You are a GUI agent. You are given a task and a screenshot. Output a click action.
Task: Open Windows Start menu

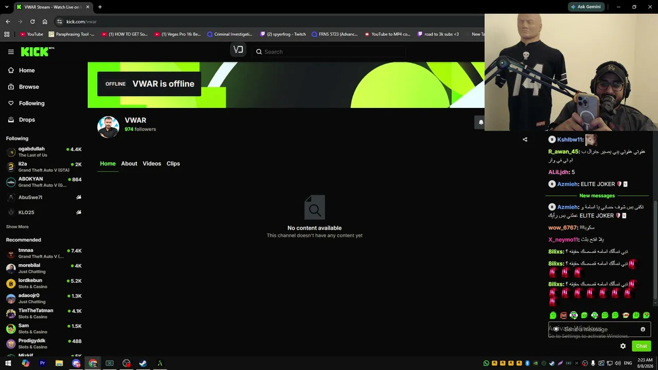click(x=8, y=363)
